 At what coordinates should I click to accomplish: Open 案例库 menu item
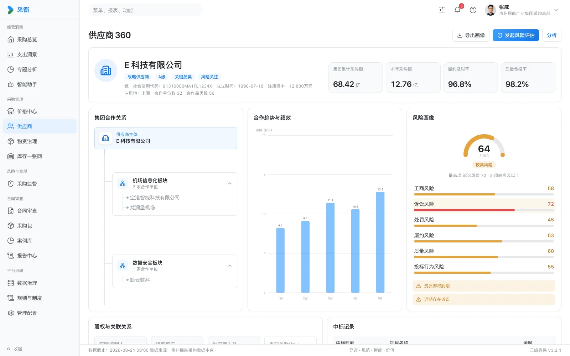pos(40,241)
